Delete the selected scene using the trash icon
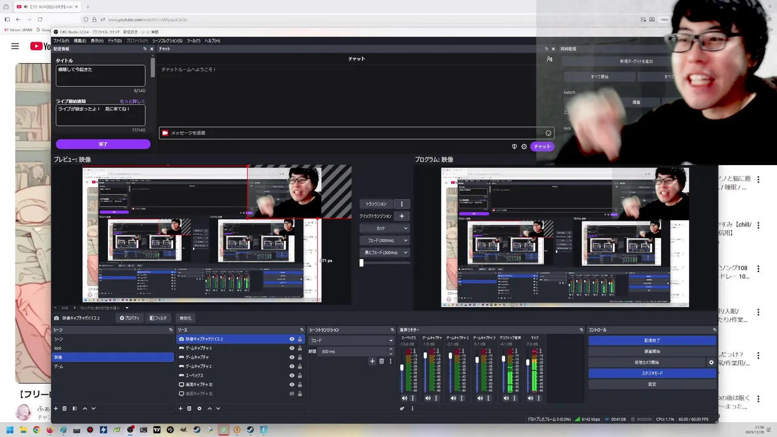This screenshot has height=437, width=777. [x=64, y=408]
